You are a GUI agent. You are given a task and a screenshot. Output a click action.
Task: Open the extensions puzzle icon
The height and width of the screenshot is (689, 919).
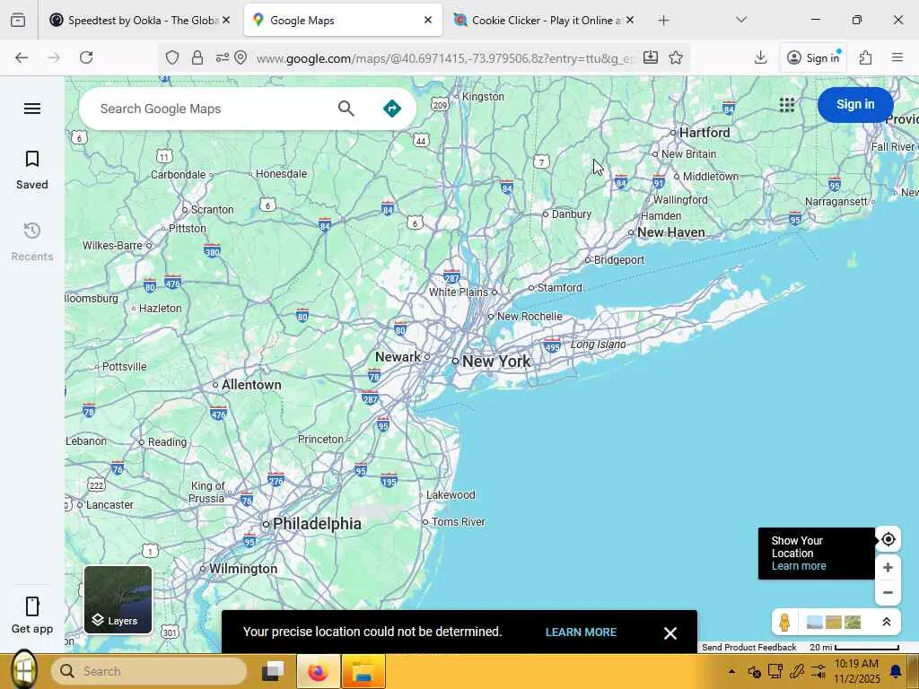(866, 57)
